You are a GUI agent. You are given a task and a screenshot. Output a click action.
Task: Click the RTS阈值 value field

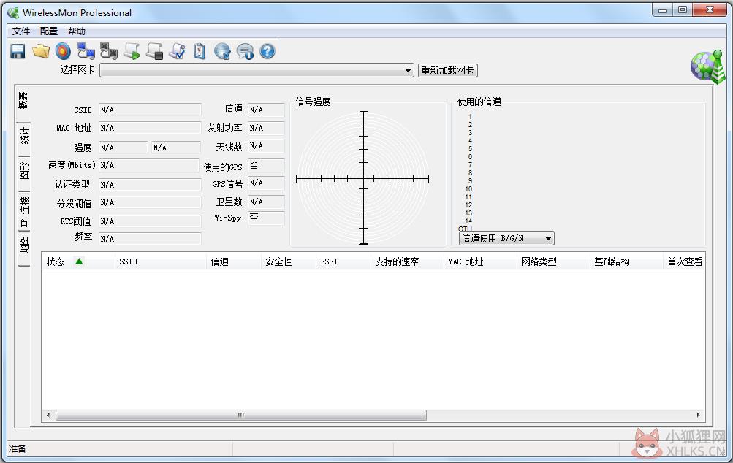point(150,221)
